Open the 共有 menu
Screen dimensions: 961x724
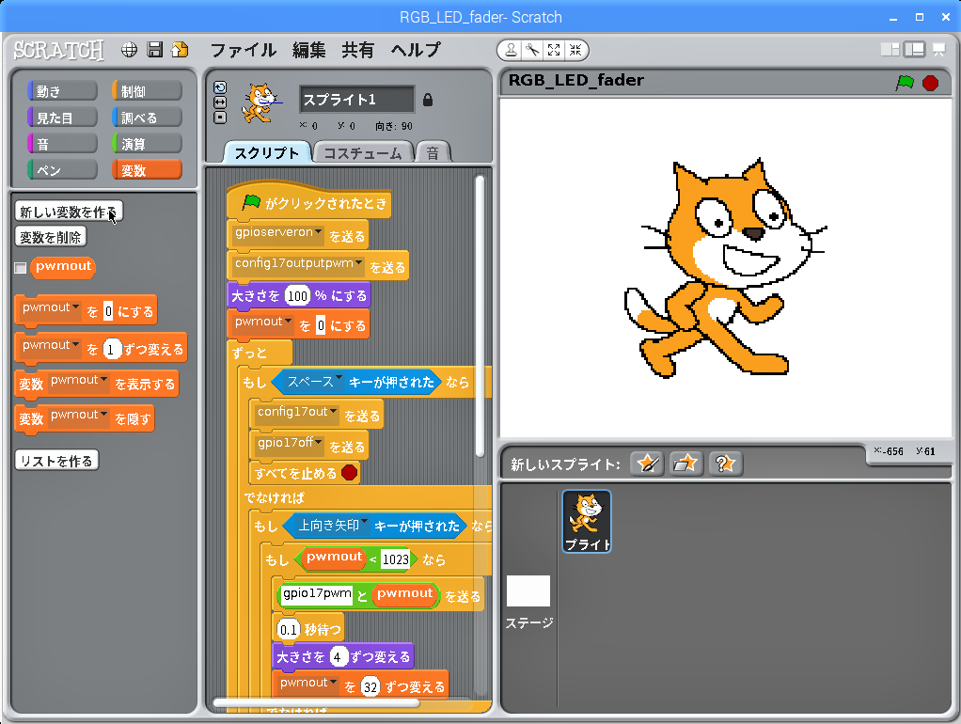(x=358, y=50)
